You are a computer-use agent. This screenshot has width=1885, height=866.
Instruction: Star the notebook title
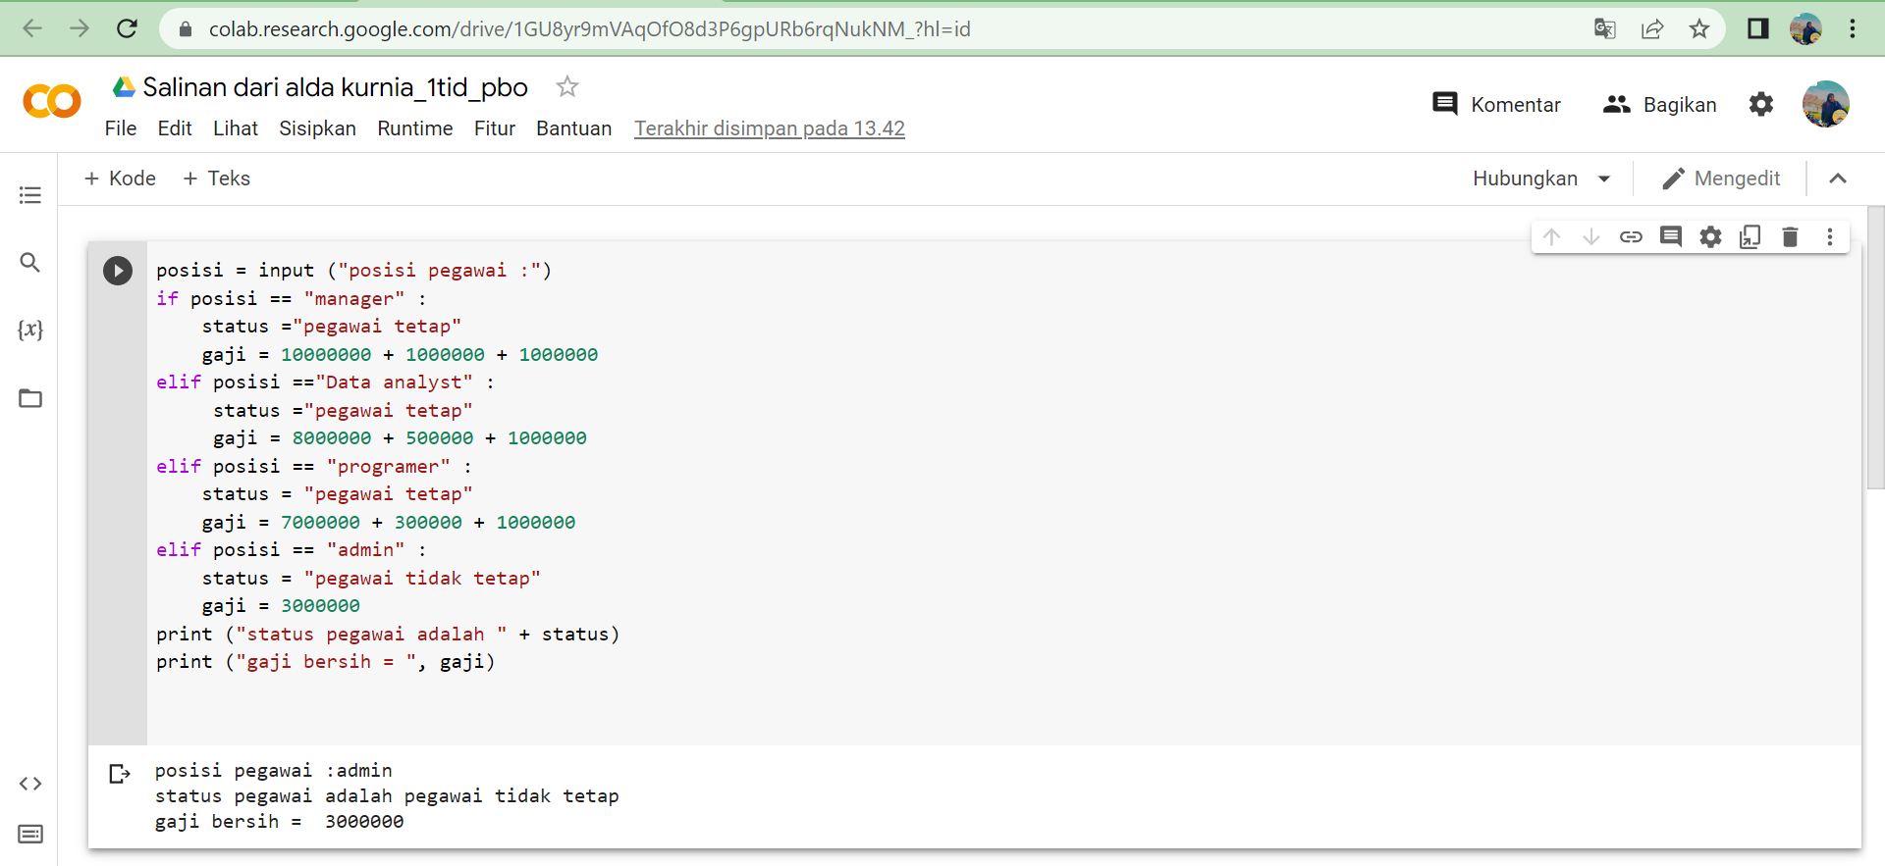(566, 87)
